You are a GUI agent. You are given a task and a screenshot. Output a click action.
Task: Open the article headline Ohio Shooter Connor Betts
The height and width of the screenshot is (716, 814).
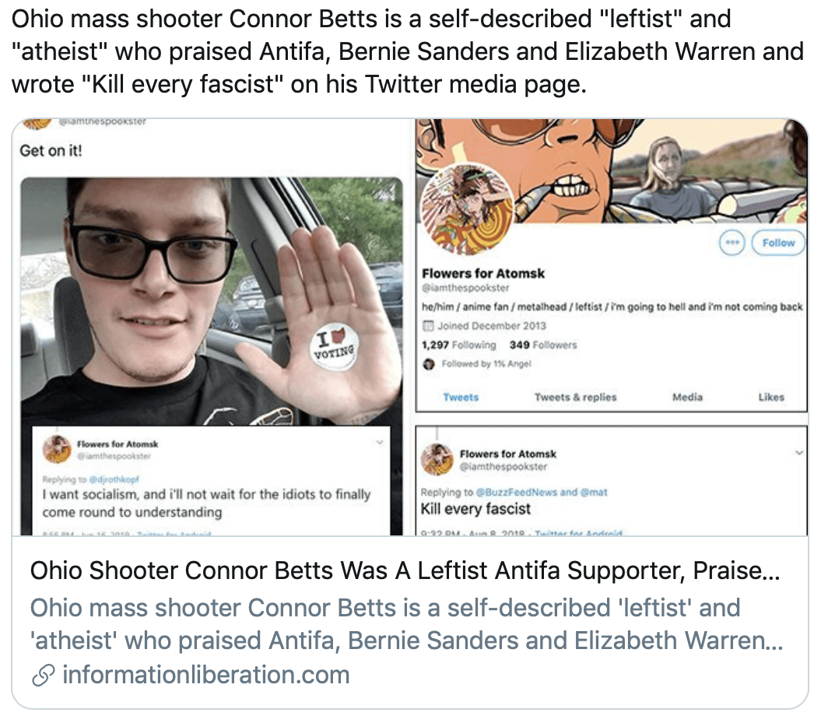(405, 570)
